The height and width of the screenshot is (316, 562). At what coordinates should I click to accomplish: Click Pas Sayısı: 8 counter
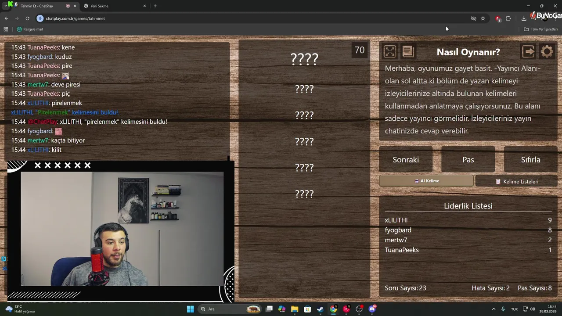535,288
